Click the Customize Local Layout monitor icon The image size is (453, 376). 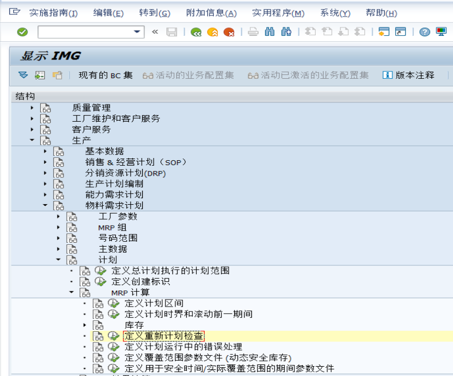(x=441, y=32)
